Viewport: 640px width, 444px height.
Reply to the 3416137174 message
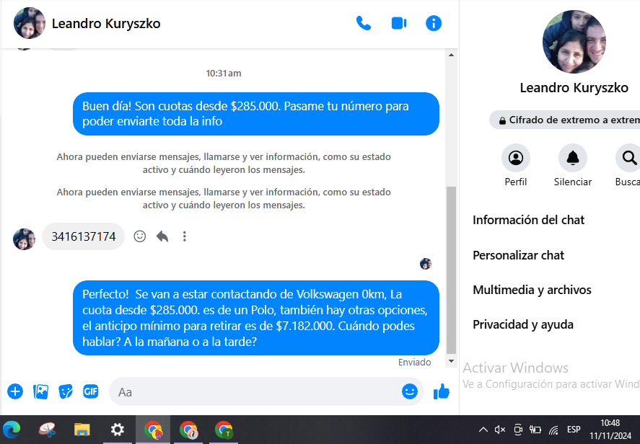[162, 236]
